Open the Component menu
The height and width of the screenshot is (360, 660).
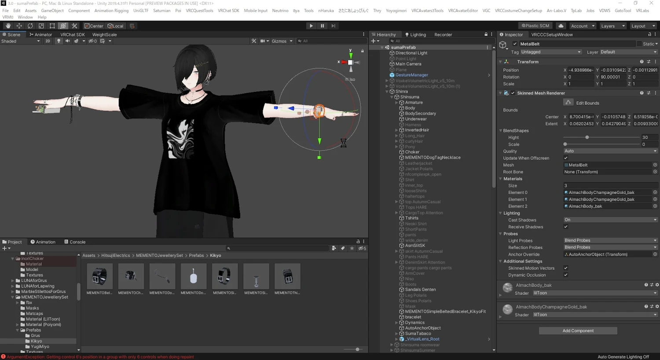tap(79, 11)
